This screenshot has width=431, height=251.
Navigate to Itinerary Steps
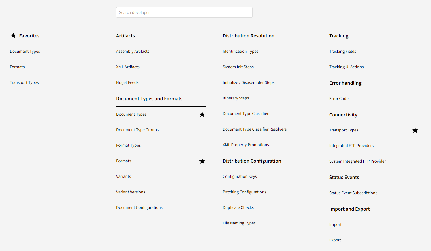click(236, 98)
